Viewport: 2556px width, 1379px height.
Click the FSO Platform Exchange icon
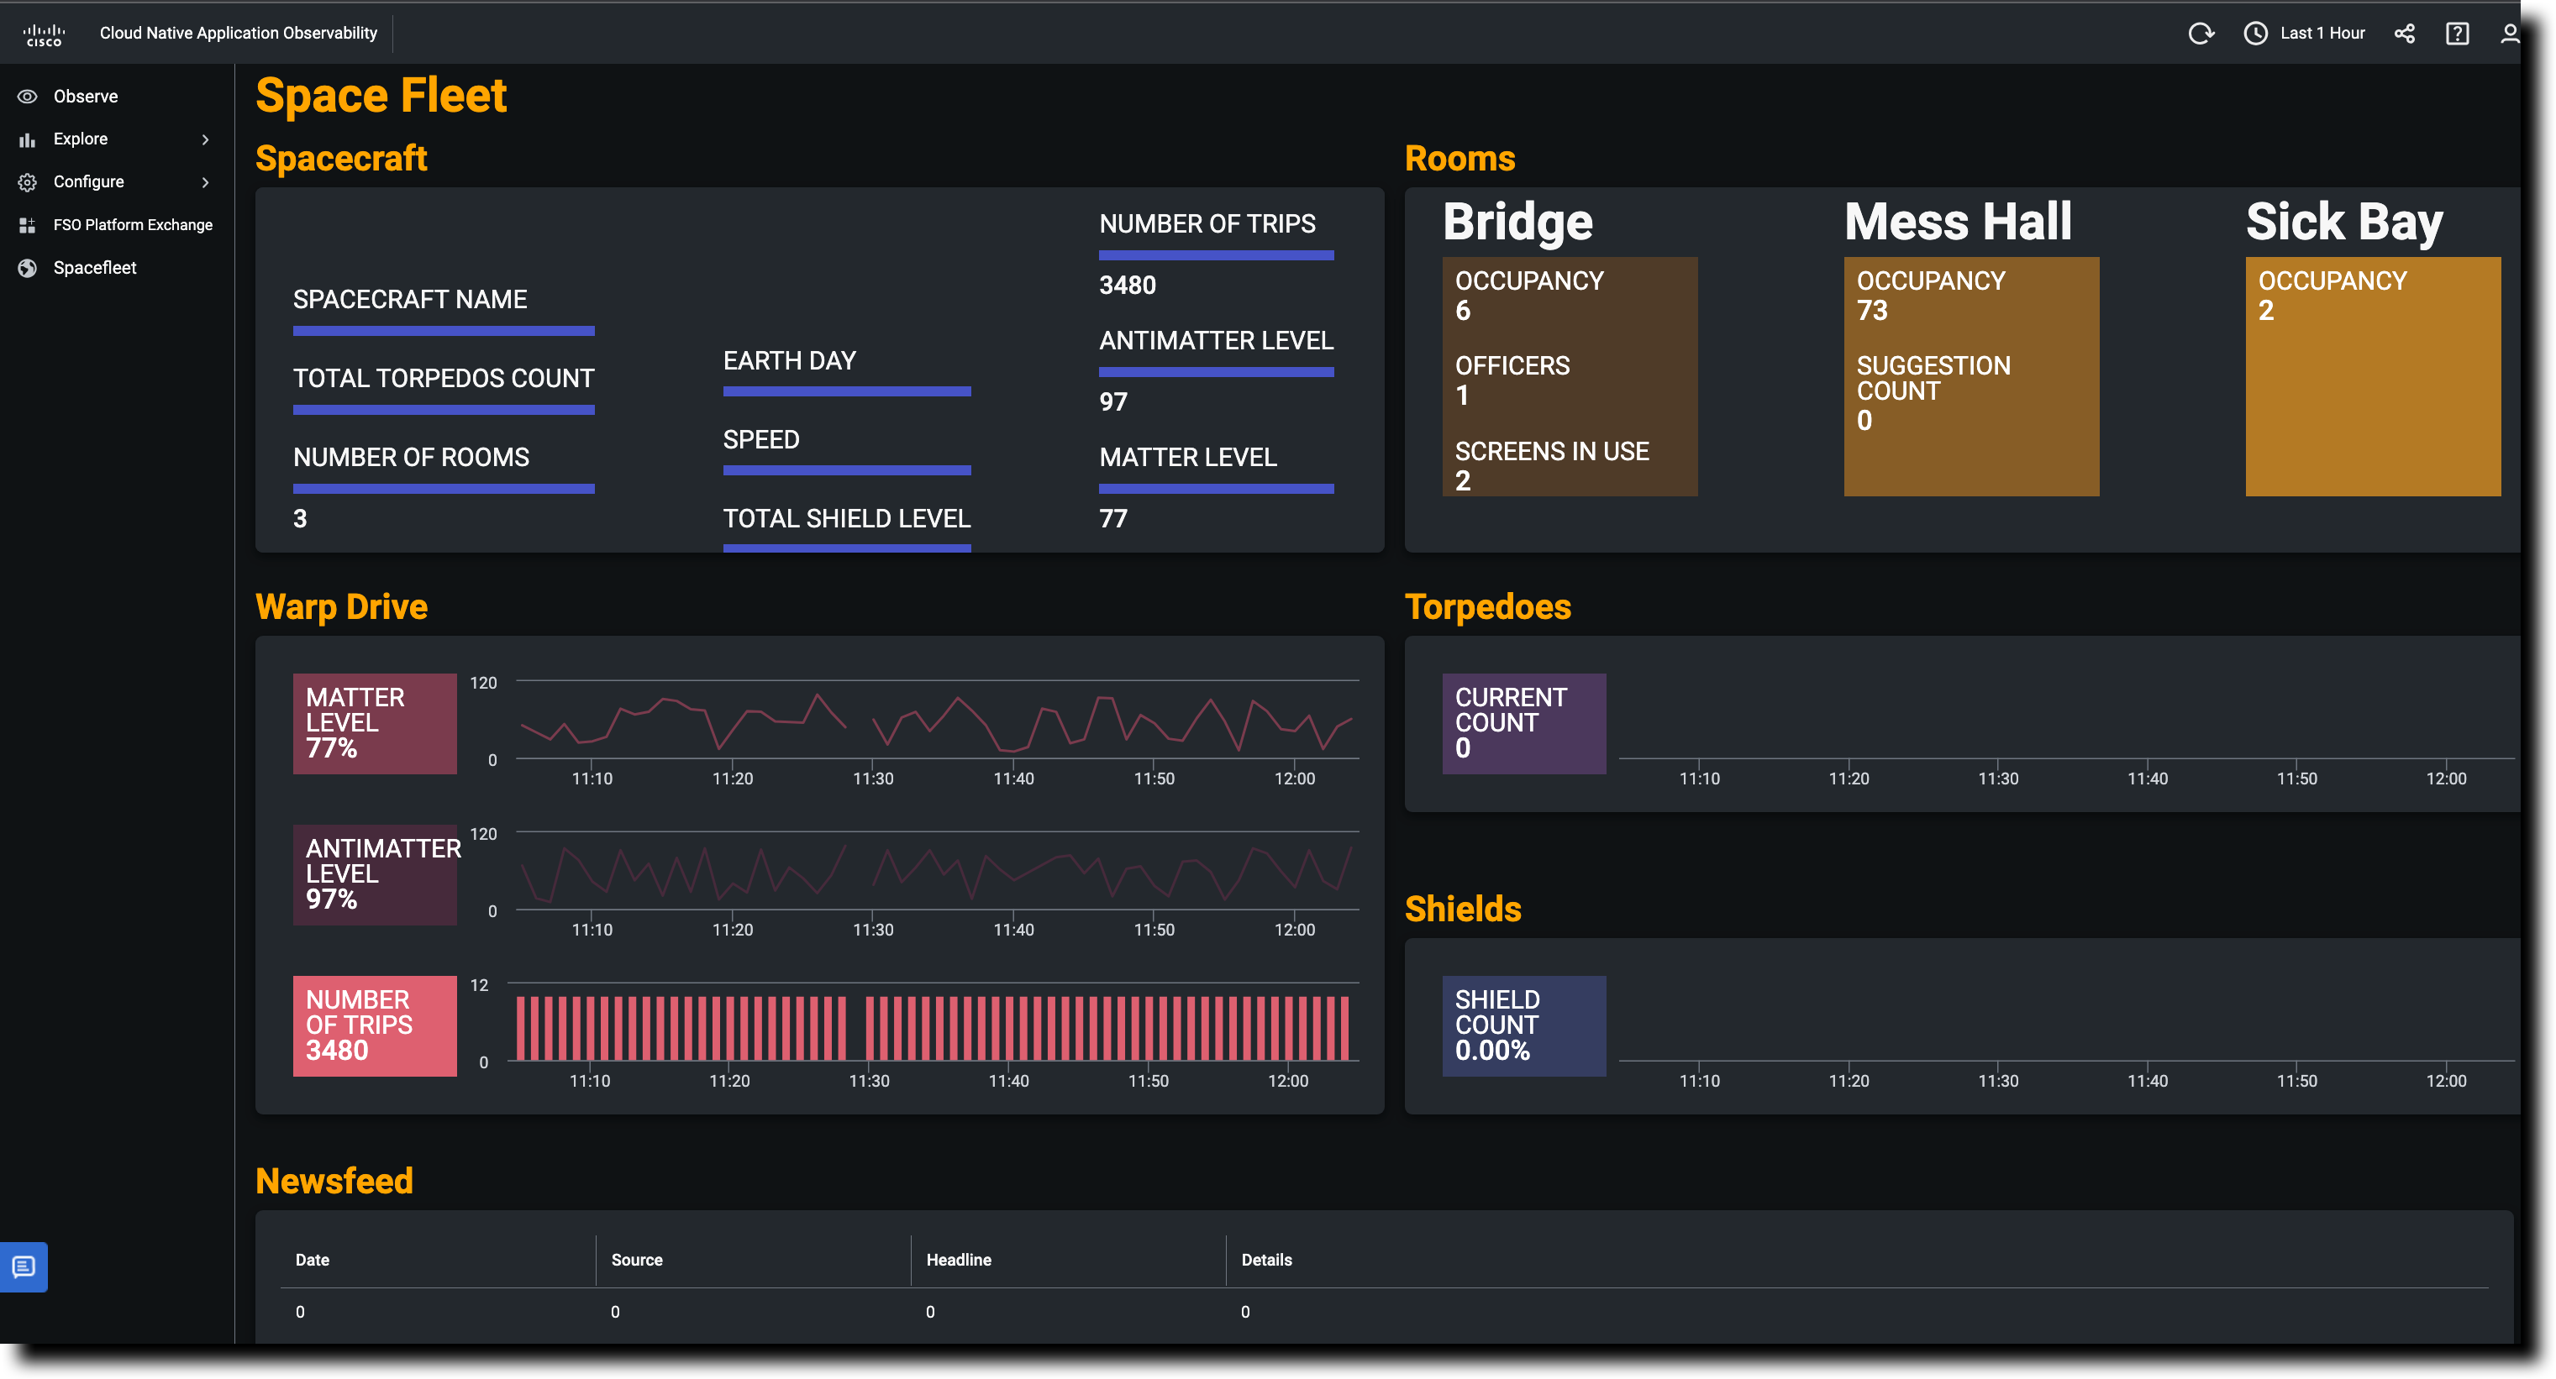28,225
